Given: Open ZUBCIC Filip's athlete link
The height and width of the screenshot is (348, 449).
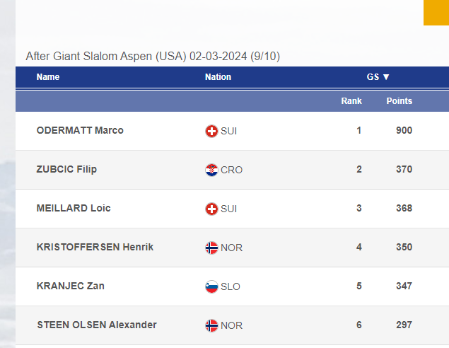Looking at the screenshot, I should click(x=66, y=169).
